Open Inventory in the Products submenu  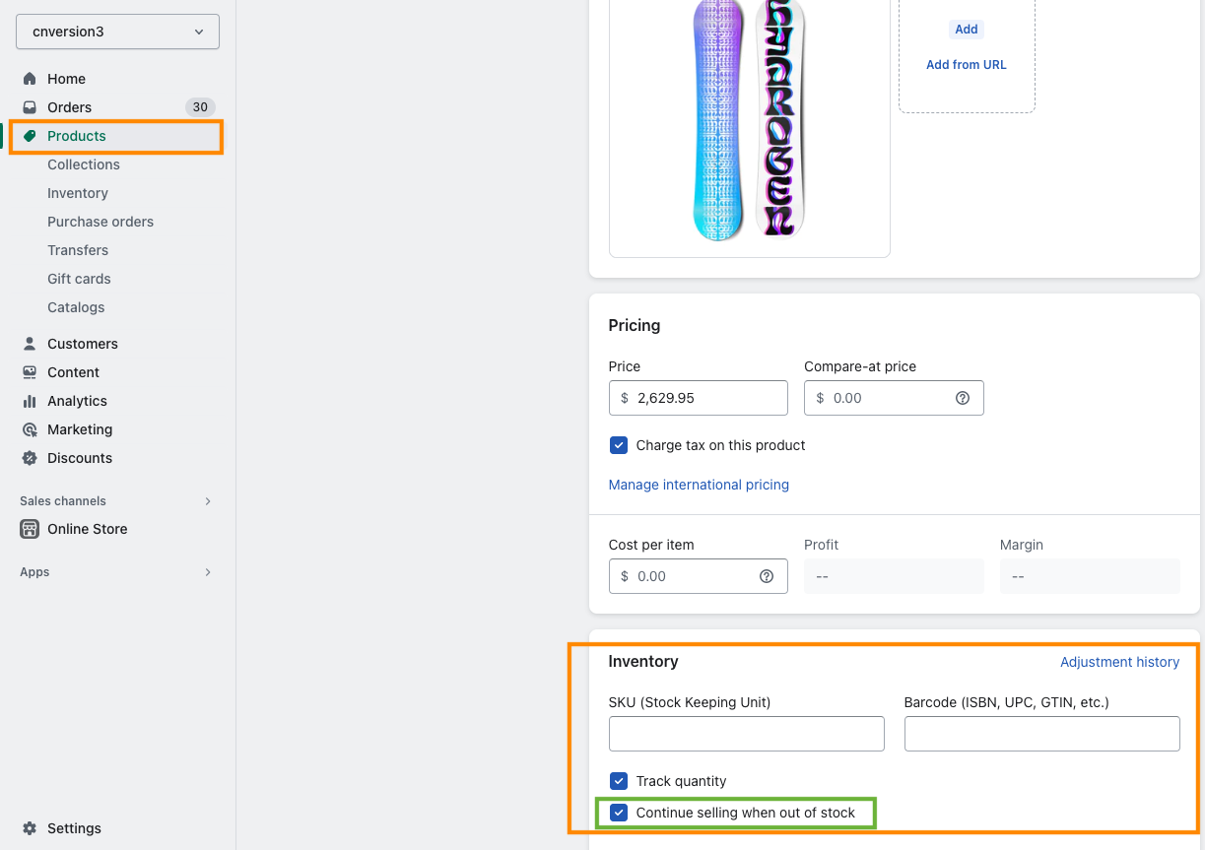(x=78, y=193)
